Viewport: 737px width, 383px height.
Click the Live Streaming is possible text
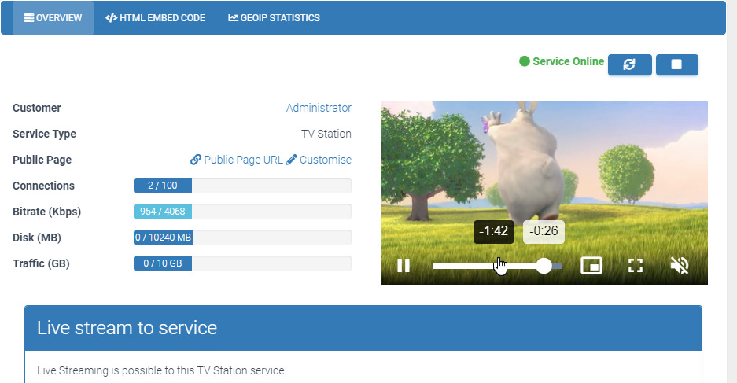[x=160, y=370]
